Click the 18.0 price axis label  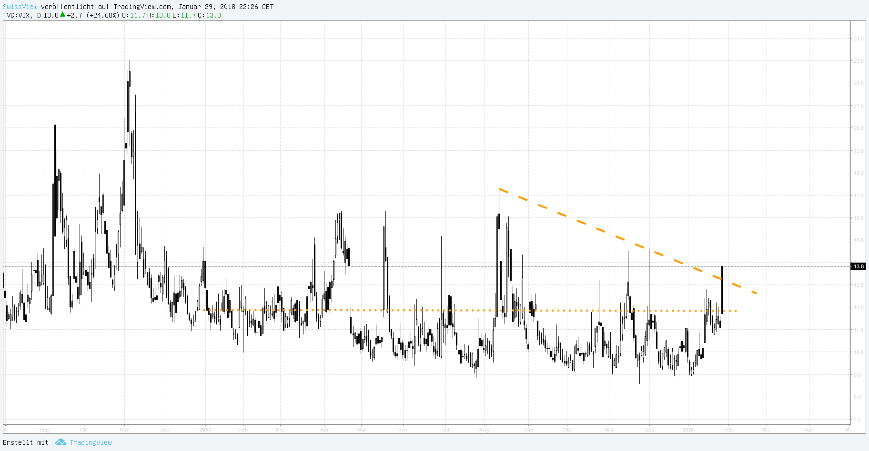point(859,173)
